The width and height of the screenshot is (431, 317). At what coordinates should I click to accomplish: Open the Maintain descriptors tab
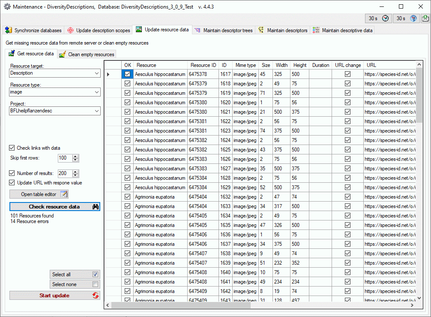pos(283,30)
